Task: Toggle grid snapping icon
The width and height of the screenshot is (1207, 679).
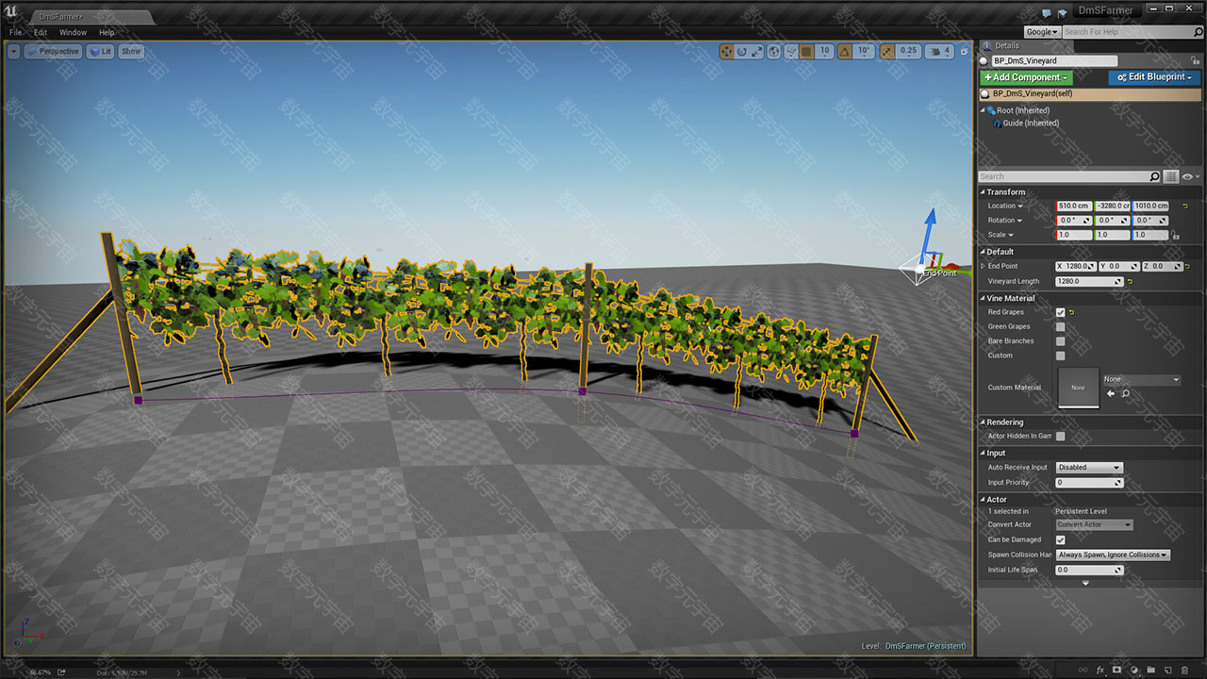Action: click(807, 52)
